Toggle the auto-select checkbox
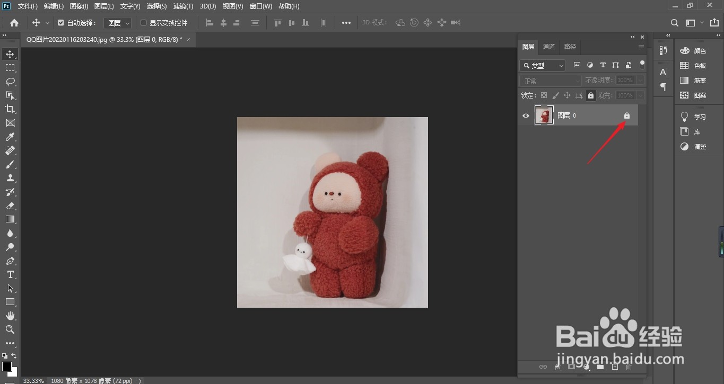The width and height of the screenshot is (724, 384). coord(61,23)
